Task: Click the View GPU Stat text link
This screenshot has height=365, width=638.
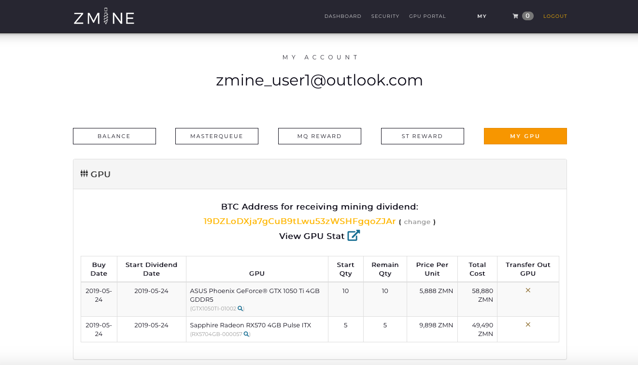Action: point(312,236)
